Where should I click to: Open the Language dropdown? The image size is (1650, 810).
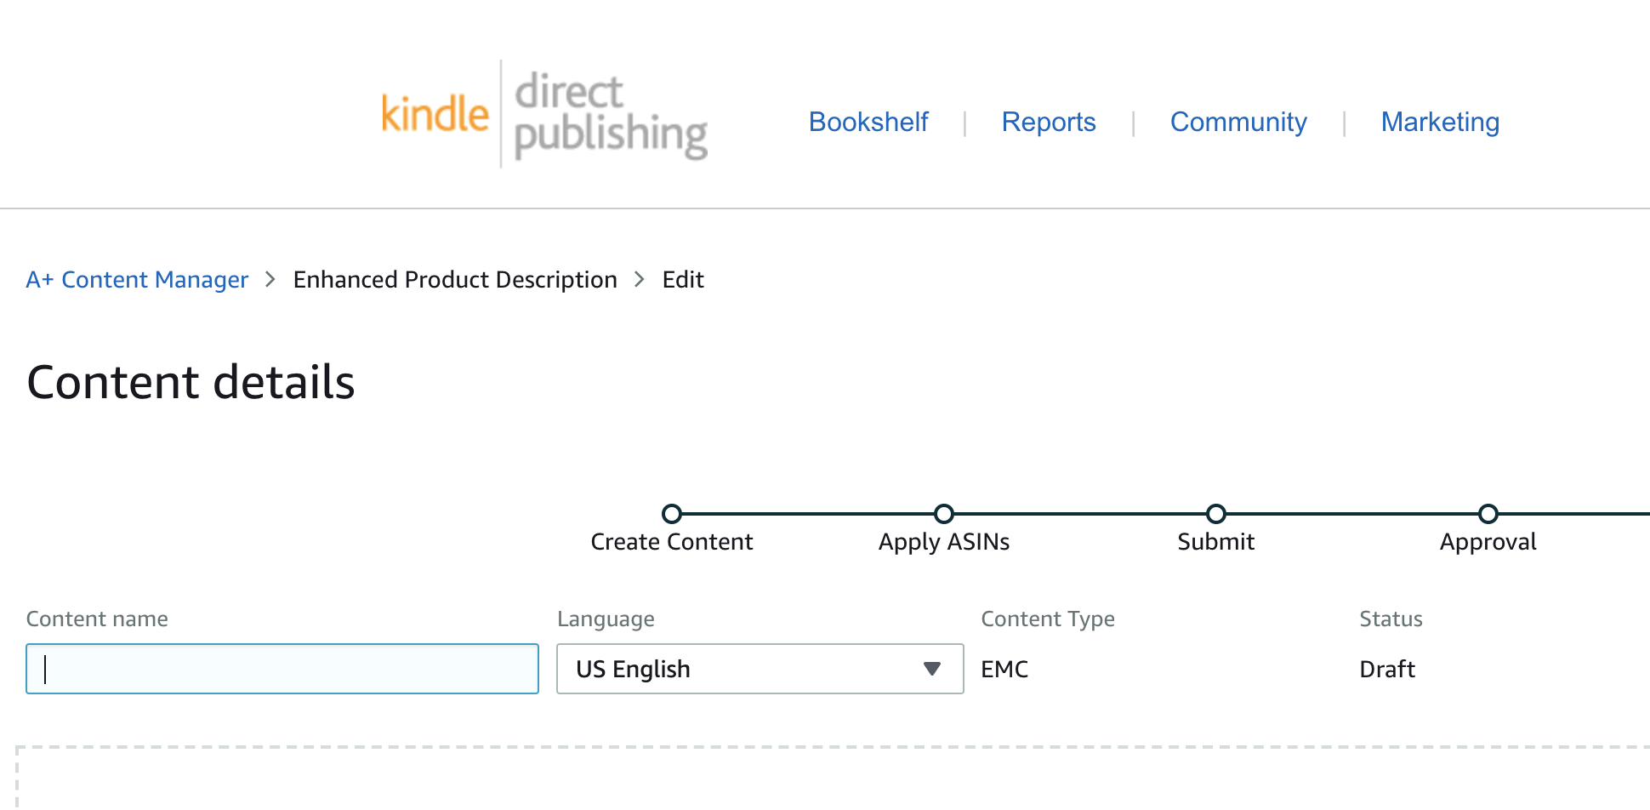click(760, 669)
